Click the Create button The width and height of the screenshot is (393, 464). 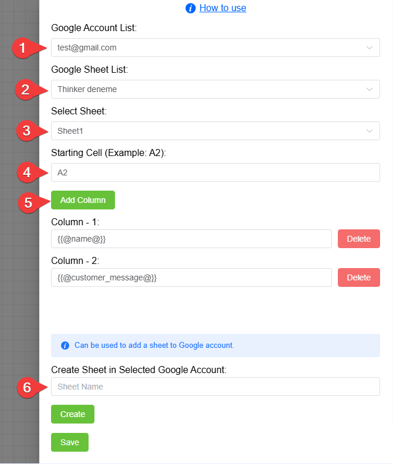(73, 414)
